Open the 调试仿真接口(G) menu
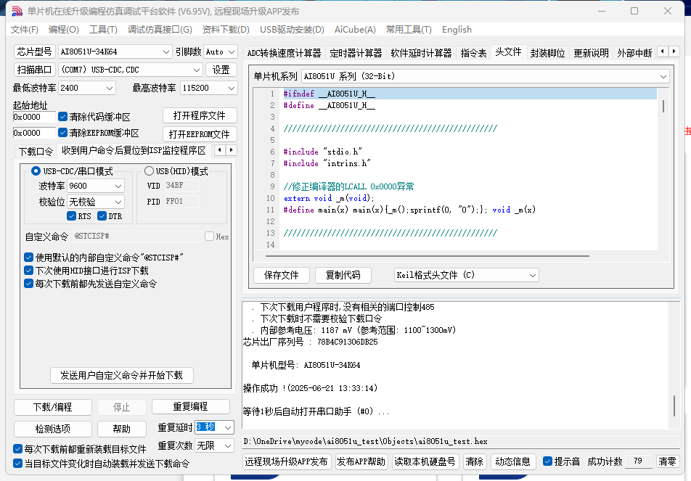This screenshot has height=481, width=691. click(x=160, y=30)
